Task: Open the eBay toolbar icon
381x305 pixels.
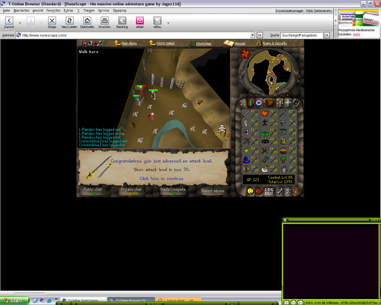Action: click(x=157, y=21)
